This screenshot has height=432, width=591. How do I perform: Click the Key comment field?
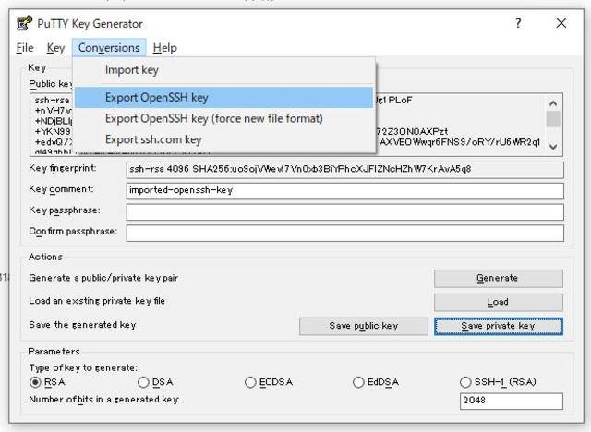pos(344,190)
